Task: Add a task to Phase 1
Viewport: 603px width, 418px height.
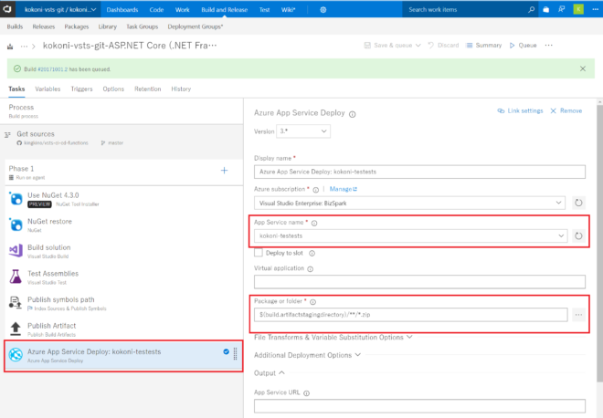Action: pyautogui.click(x=224, y=170)
